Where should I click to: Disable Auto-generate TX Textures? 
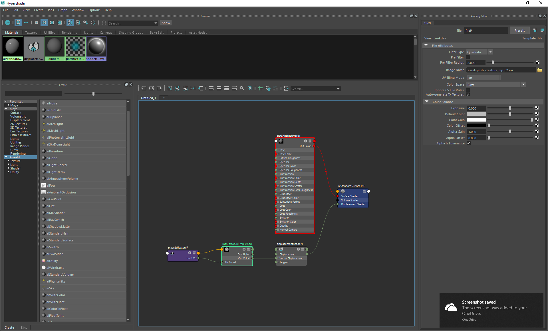468,94
